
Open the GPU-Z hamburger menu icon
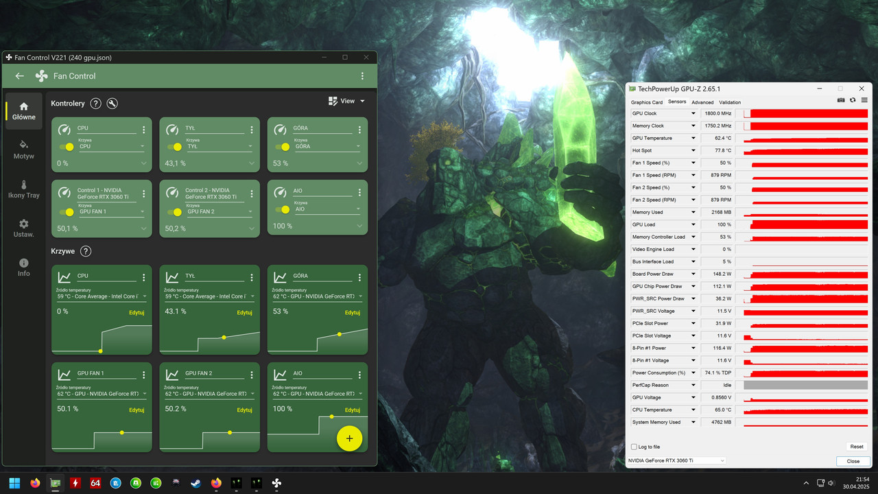coord(864,100)
